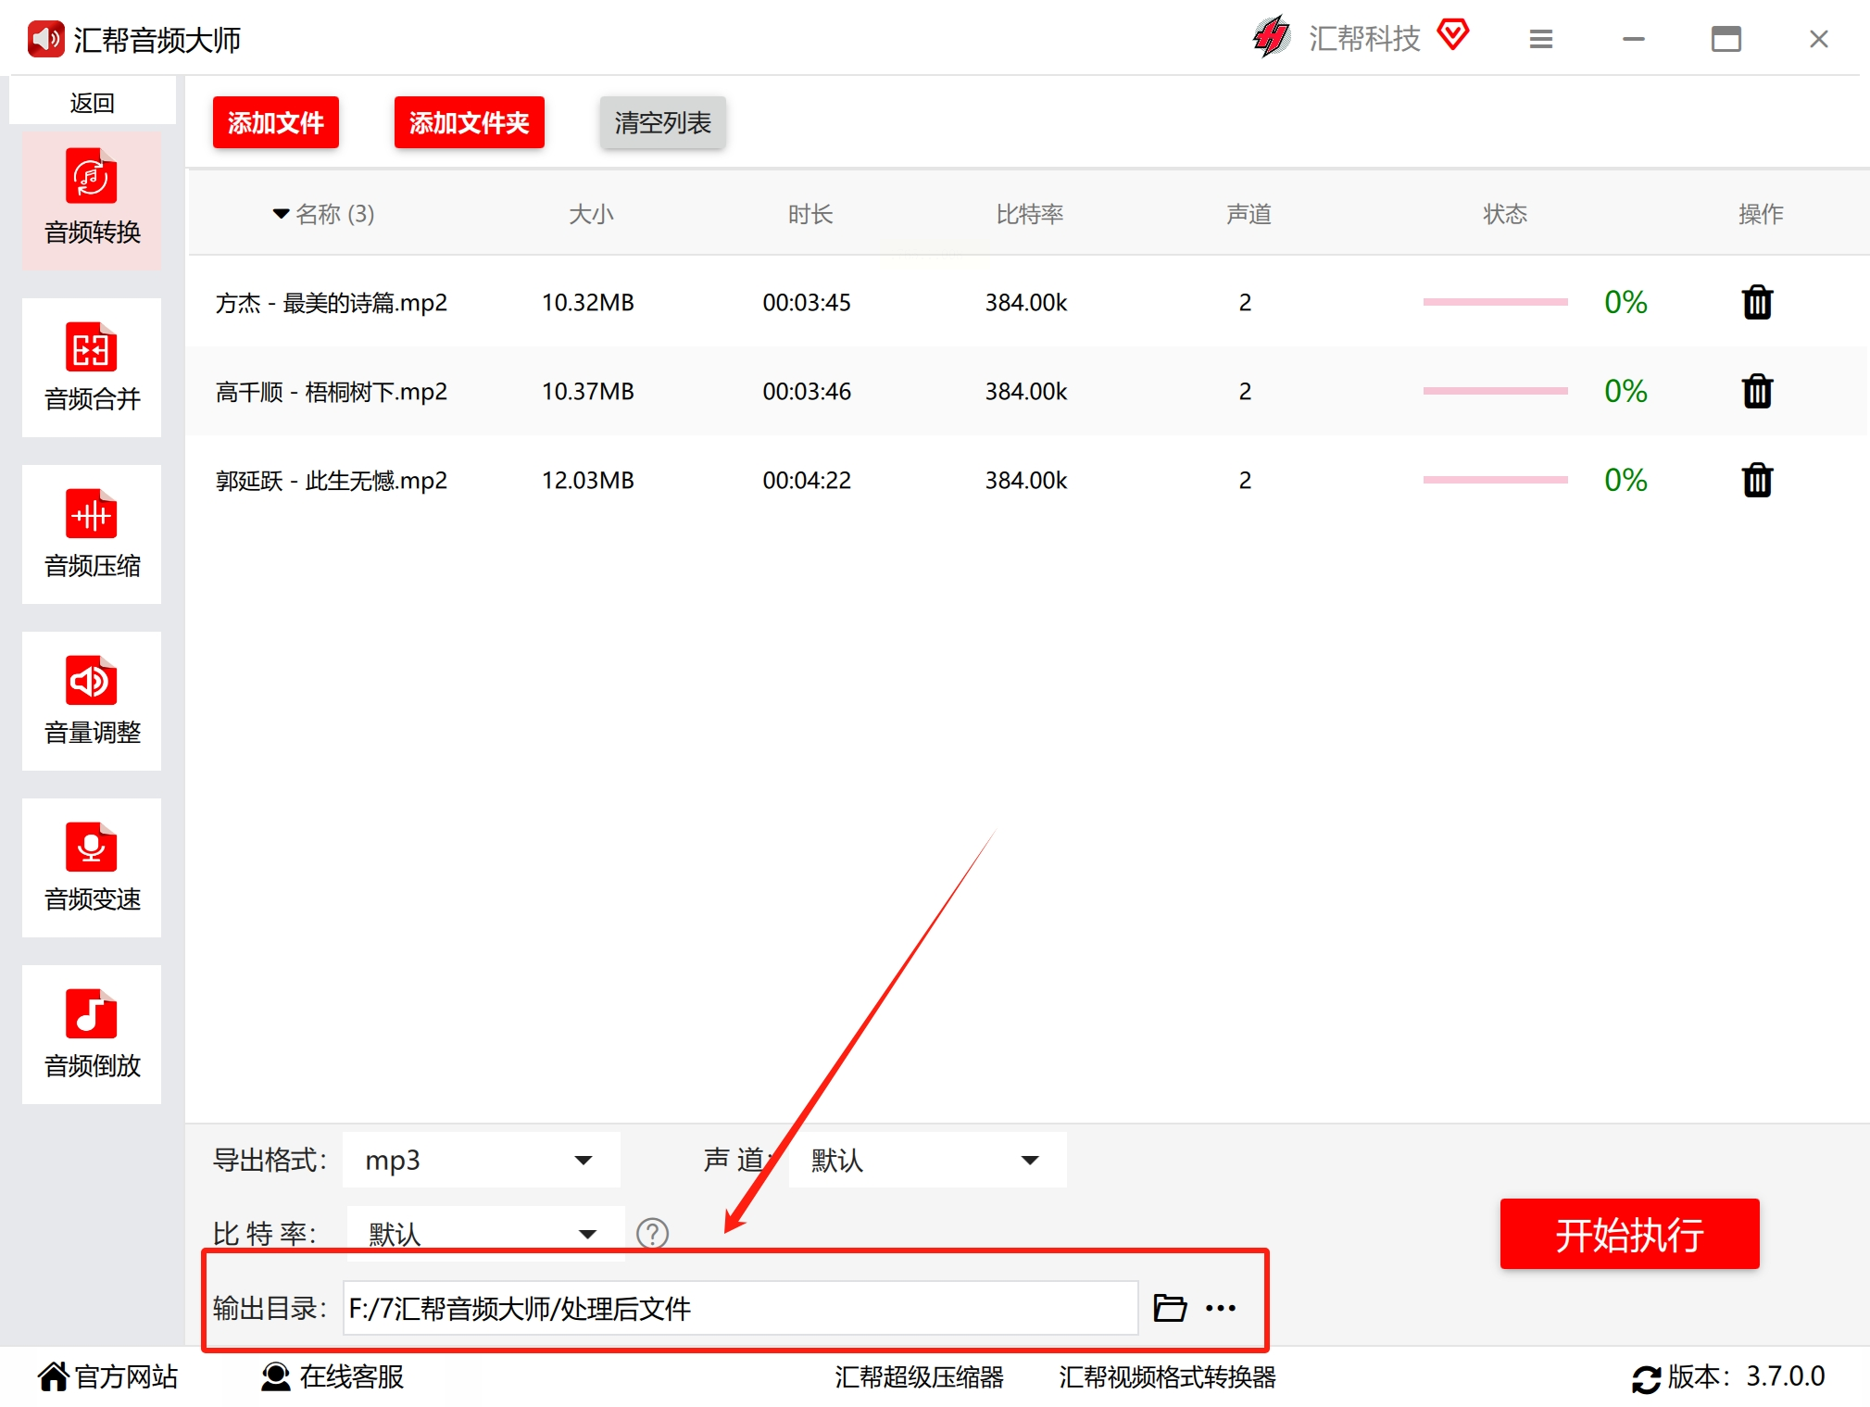Open the 音频倒放 audio reverse tool
This screenshot has width=1870, height=1407.
click(x=92, y=1035)
